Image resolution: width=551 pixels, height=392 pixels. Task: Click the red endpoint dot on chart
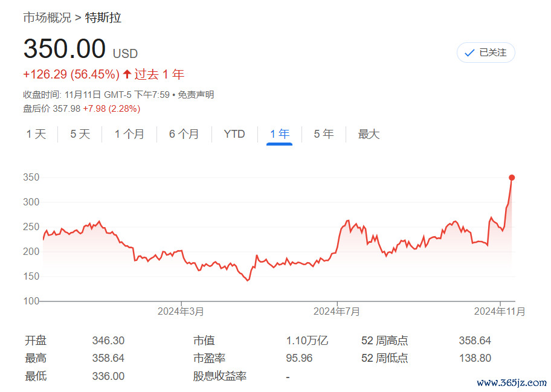512,178
